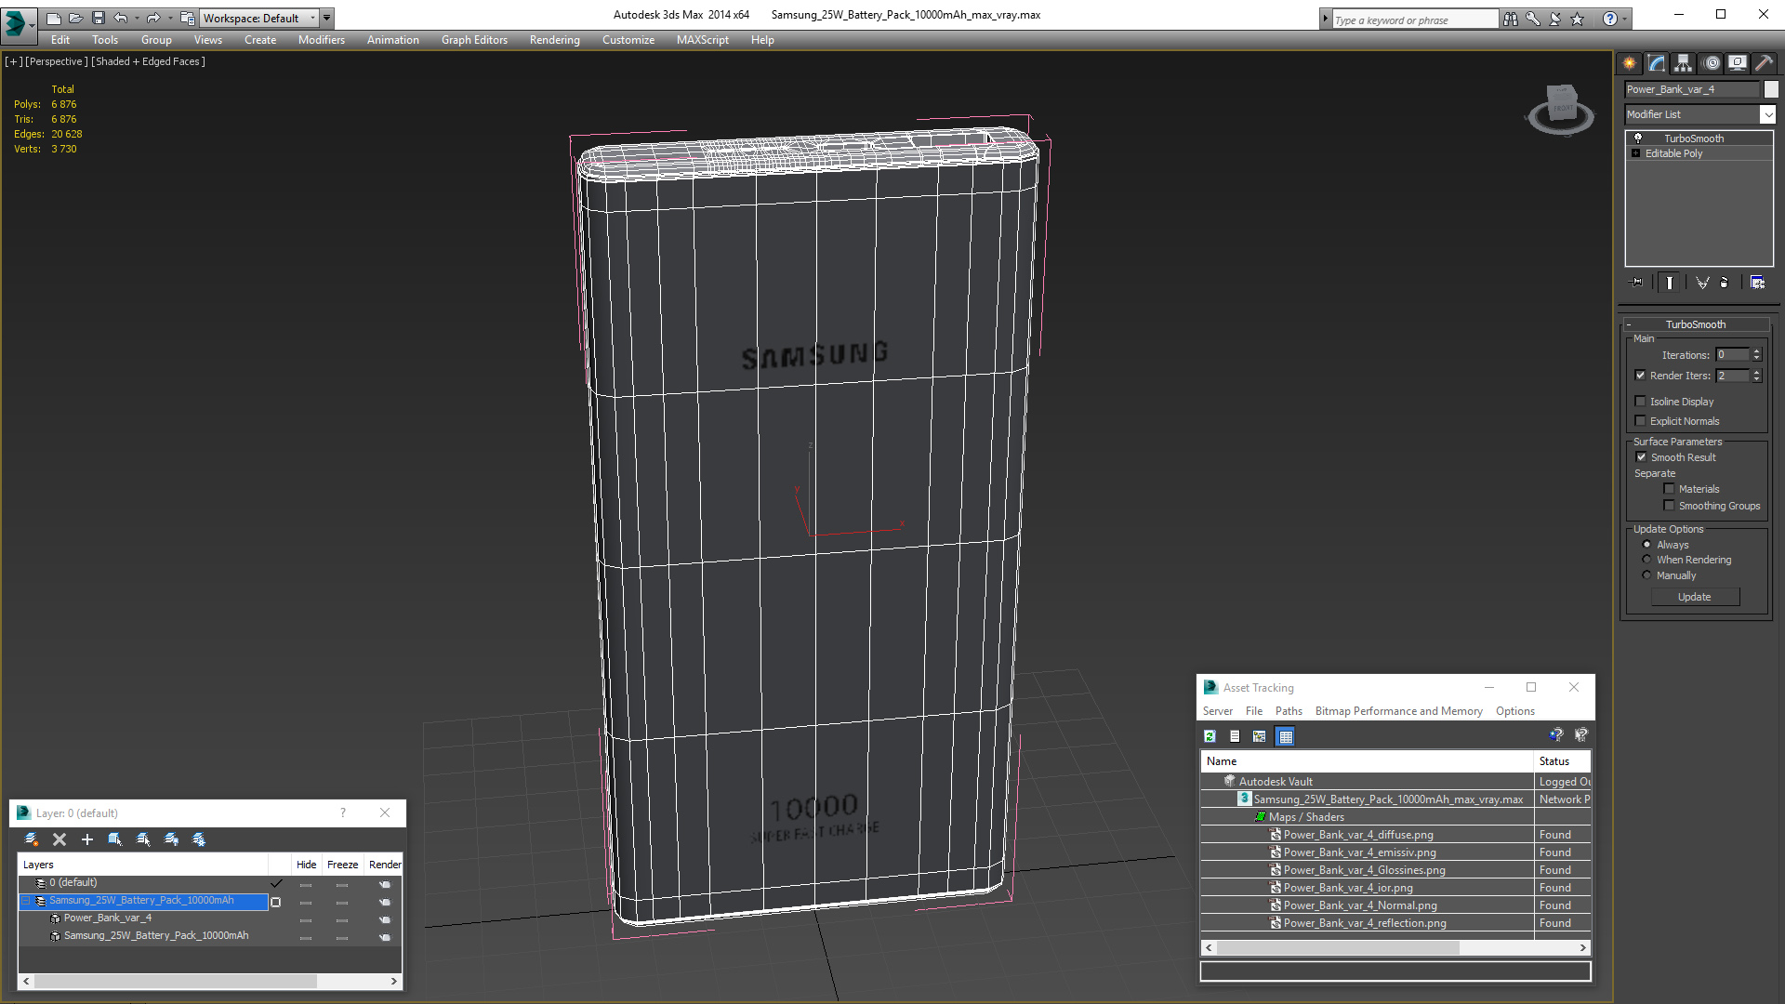Open the Undo history dropdown arrow
Viewport: 1785px width, 1004px height.
point(137,18)
